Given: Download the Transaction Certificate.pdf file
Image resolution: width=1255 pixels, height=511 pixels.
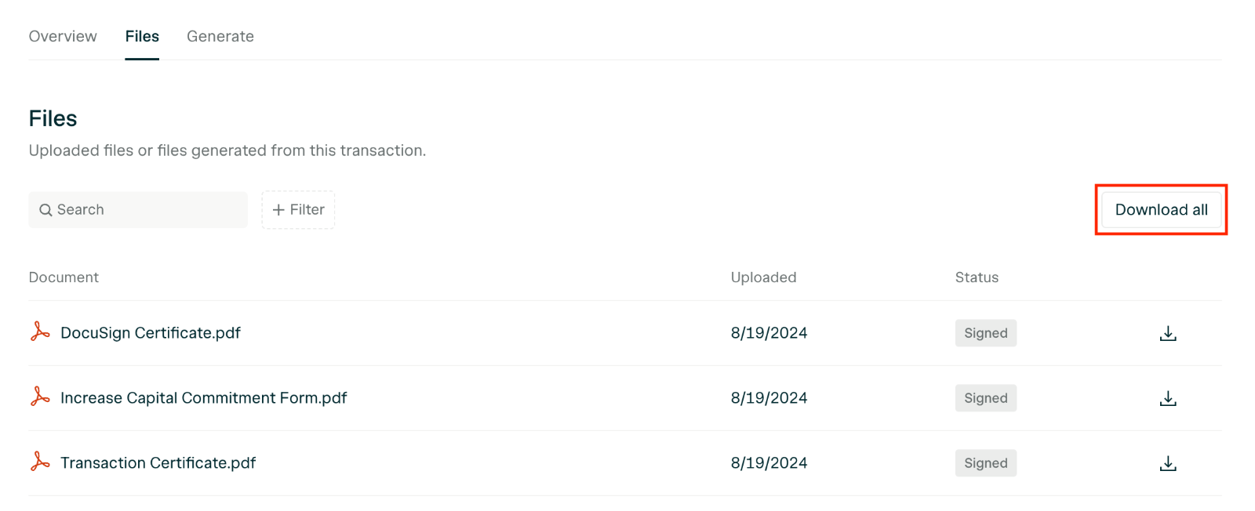Looking at the screenshot, I should pos(1168,463).
